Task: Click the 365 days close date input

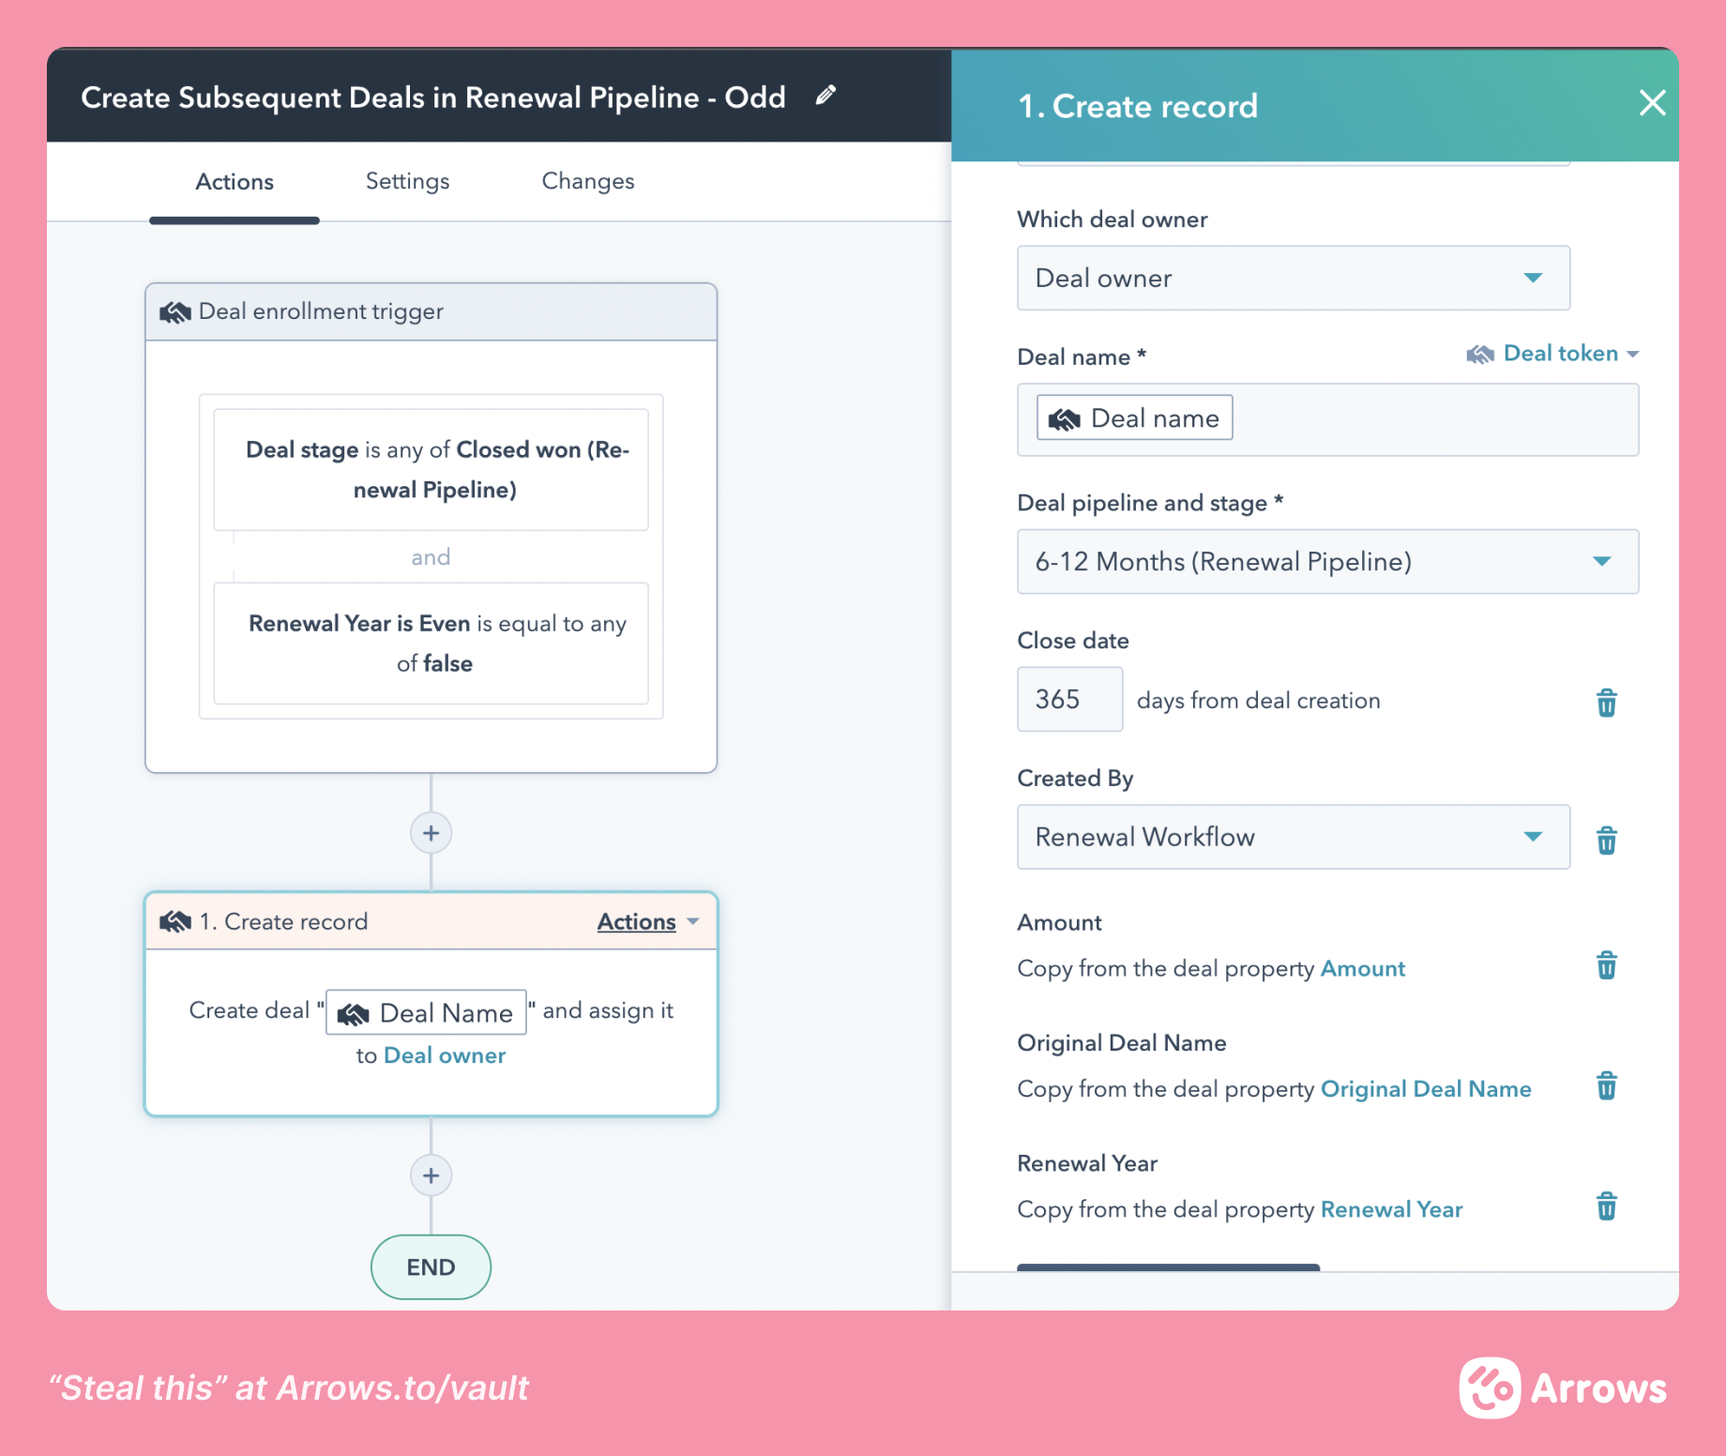Action: point(1069,699)
